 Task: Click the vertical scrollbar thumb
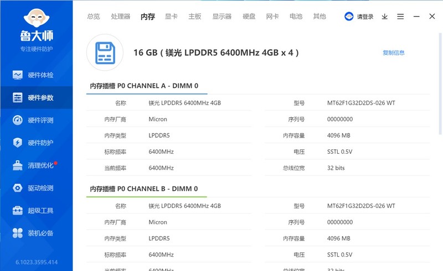(x=440, y=84)
